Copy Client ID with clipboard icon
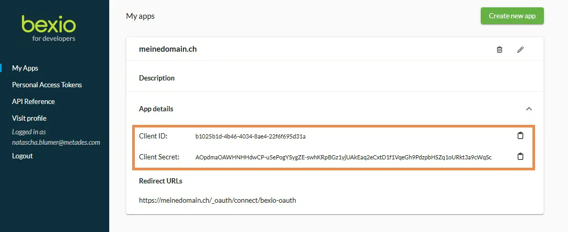 click(520, 136)
